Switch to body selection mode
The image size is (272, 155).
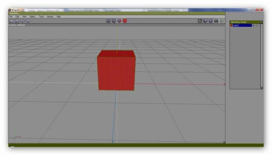(x=125, y=21)
